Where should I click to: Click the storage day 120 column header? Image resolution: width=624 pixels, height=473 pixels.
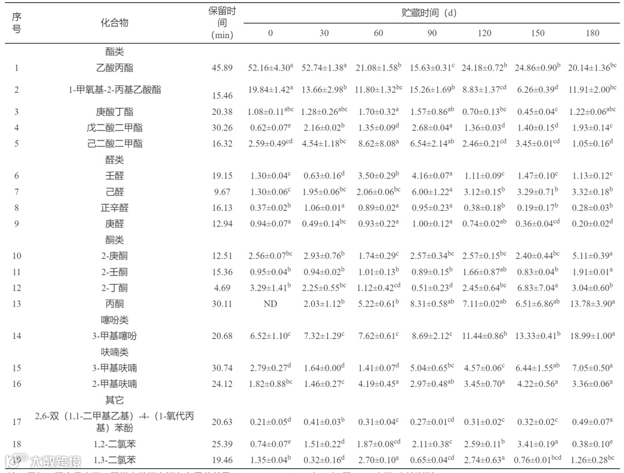[x=484, y=33]
